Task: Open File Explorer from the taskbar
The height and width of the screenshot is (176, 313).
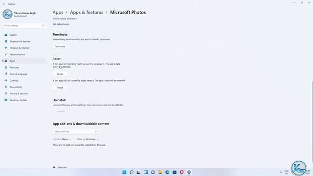Action: (160, 172)
